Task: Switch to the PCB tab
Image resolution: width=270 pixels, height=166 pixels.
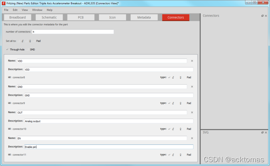Action: [81, 17]
